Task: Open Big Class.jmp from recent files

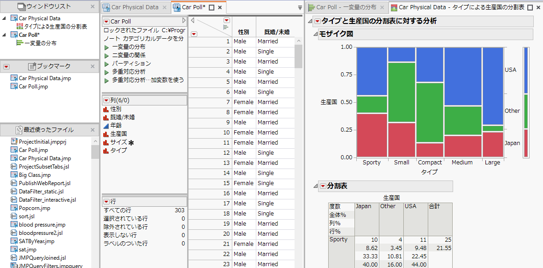Action: pyautogui.click(x=35, y=175)
